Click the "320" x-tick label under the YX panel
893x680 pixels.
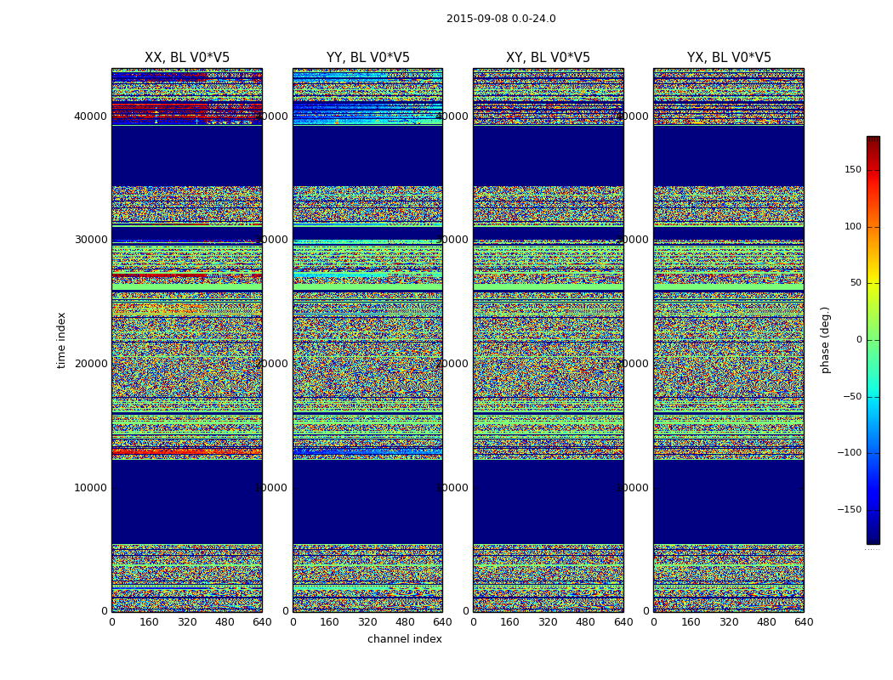[729, 622]
